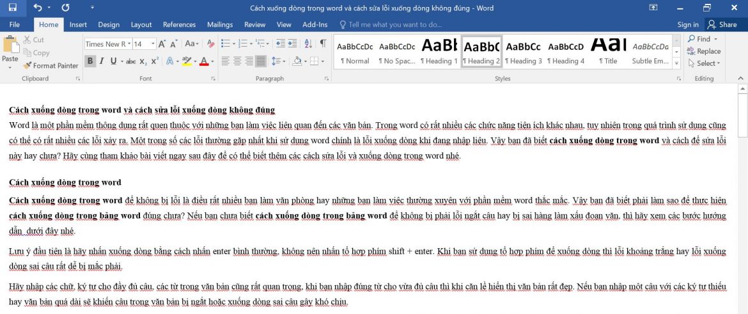
Task: Click the Increase Indent icon
Action: (x=292, y=43)
